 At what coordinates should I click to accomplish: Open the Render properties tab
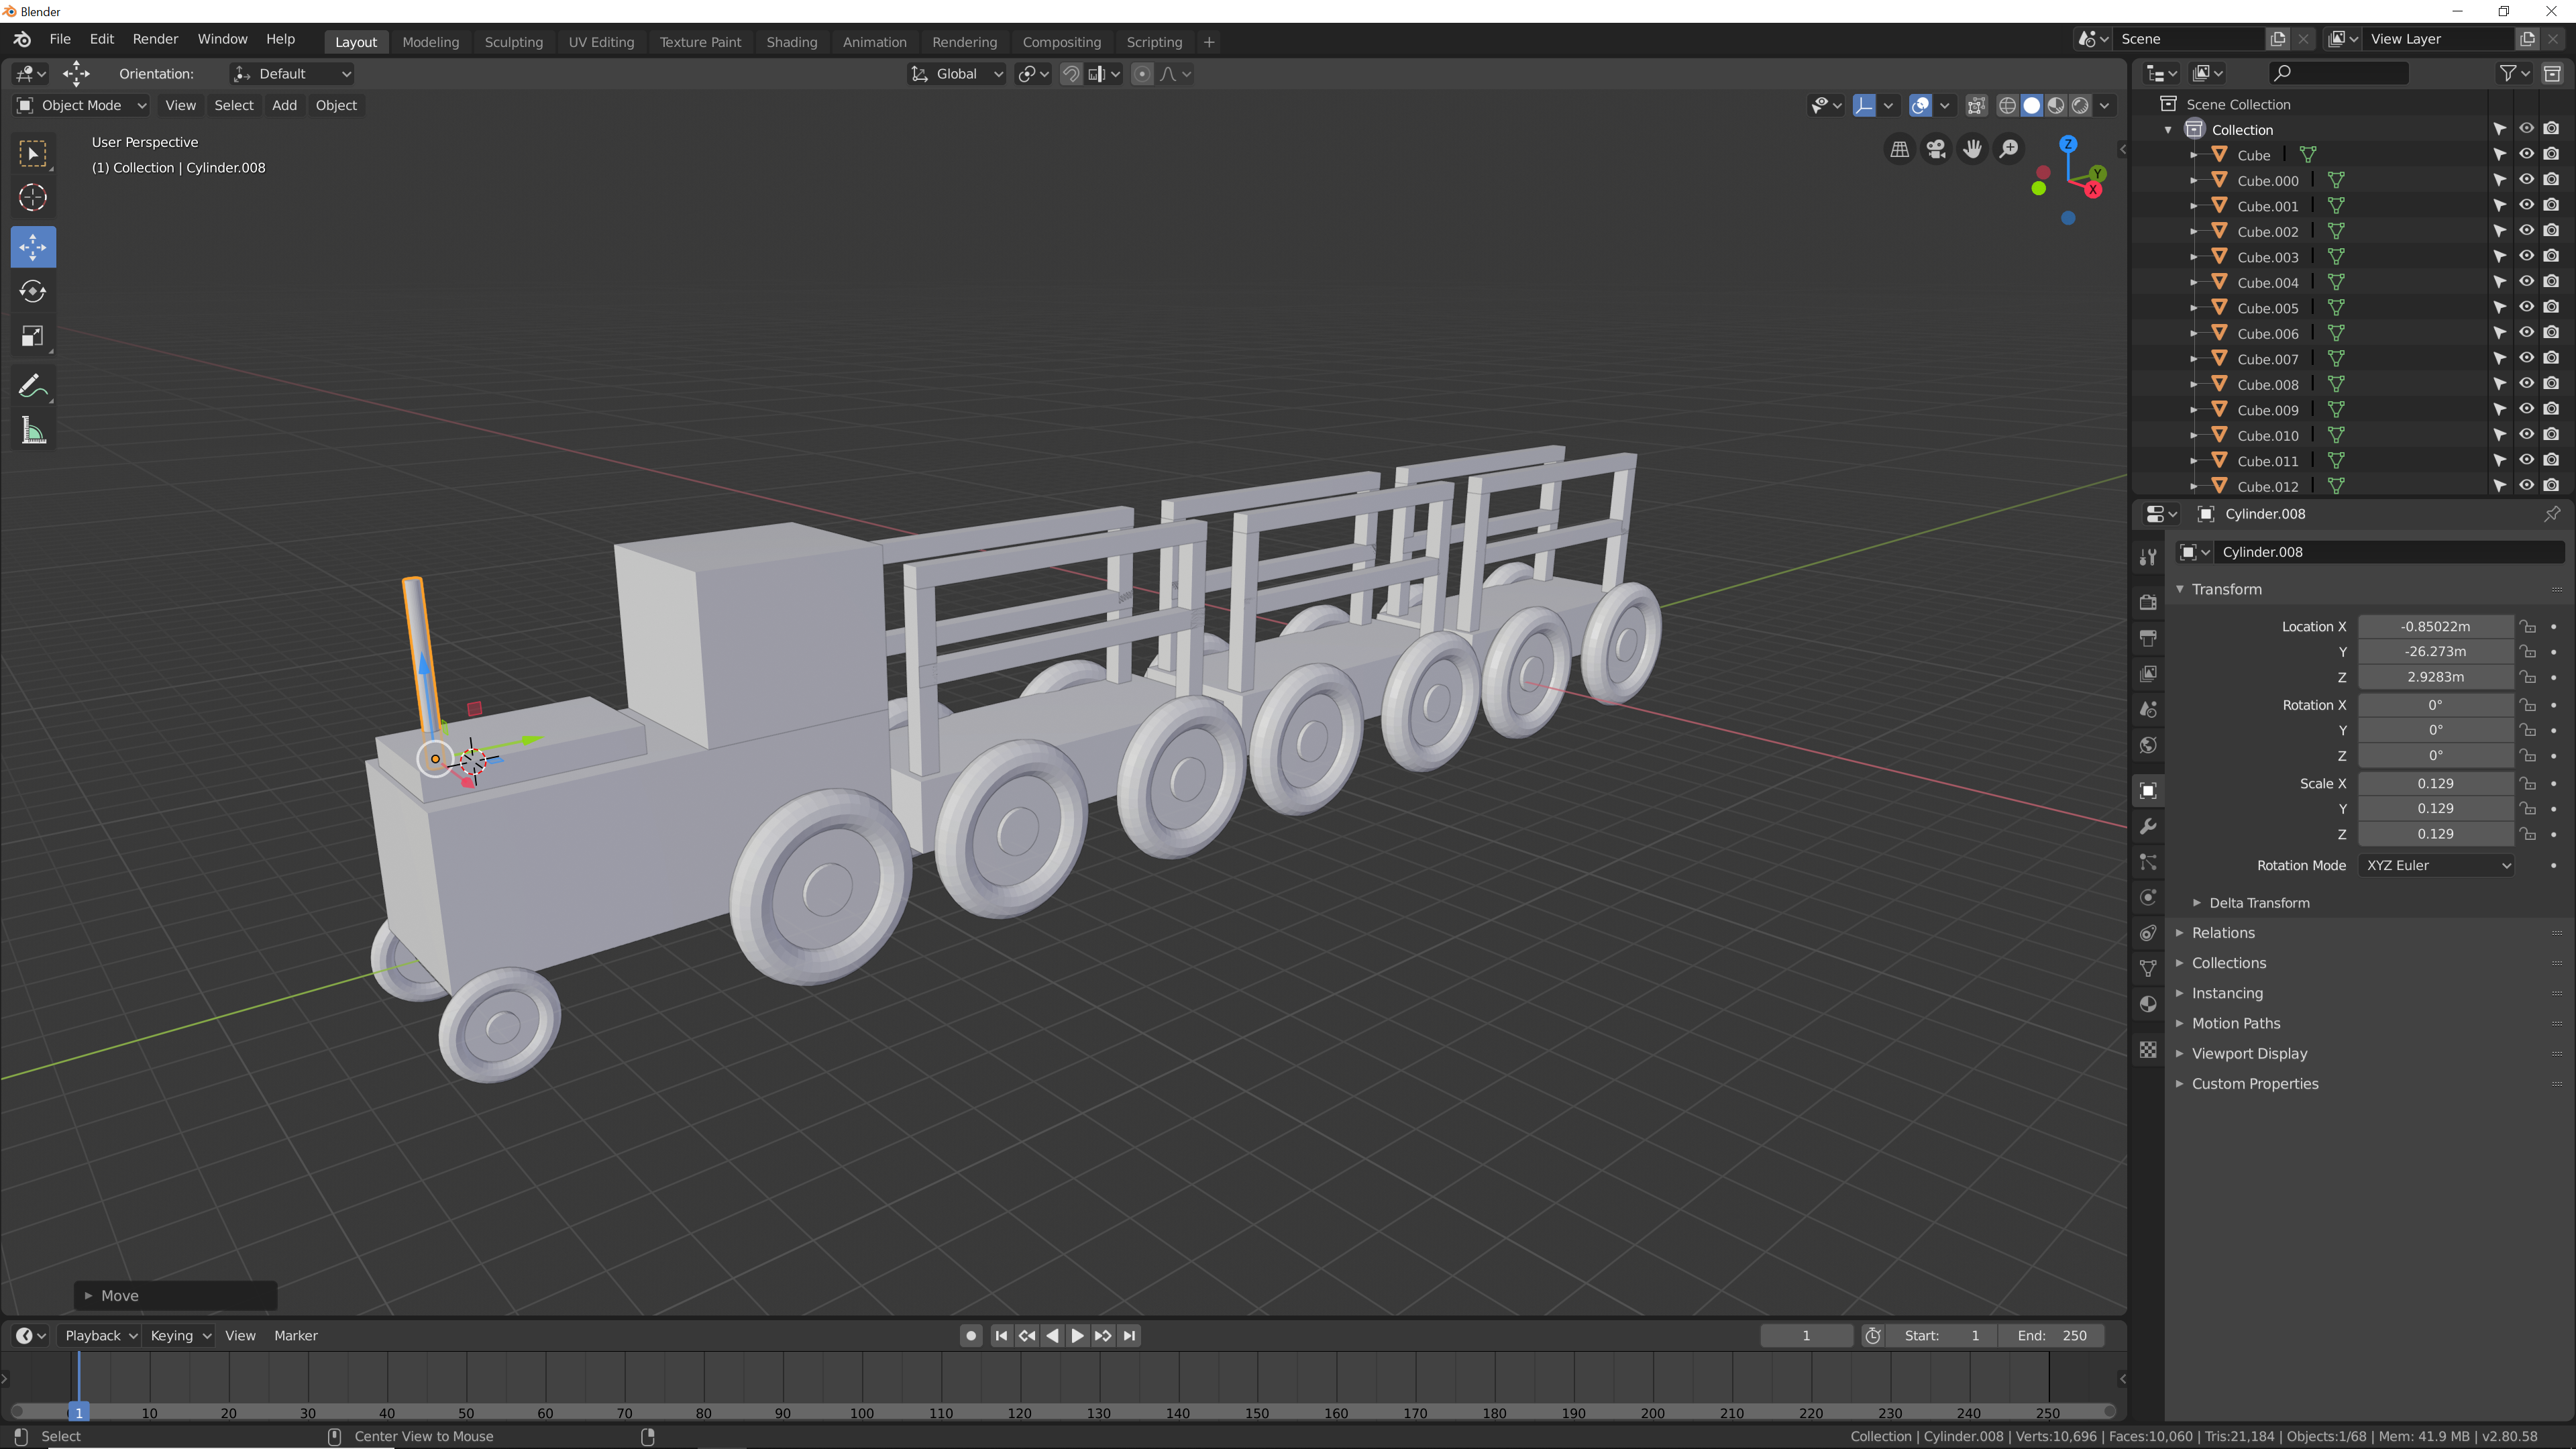pos(2148,602)
